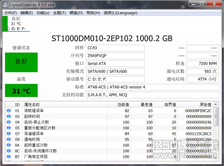This screenshot has width=224, height=166.
Task: Click the CrystalDiskInfo app icon in the title bar
Action: tap(5, 5)
